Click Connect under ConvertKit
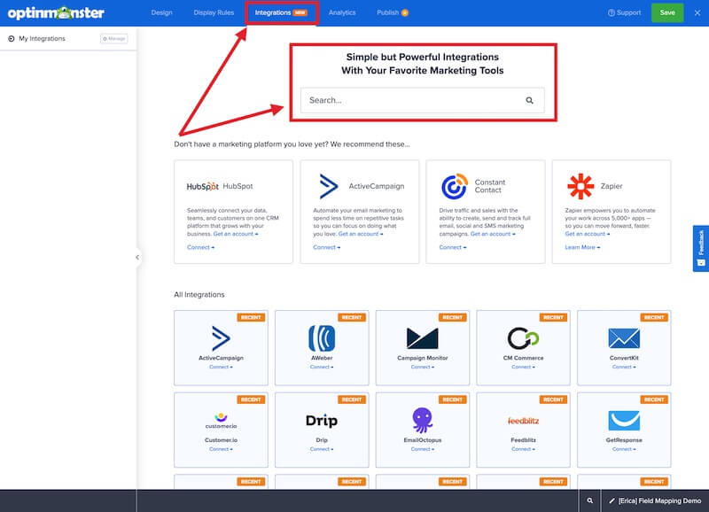 tap(624, 367)
